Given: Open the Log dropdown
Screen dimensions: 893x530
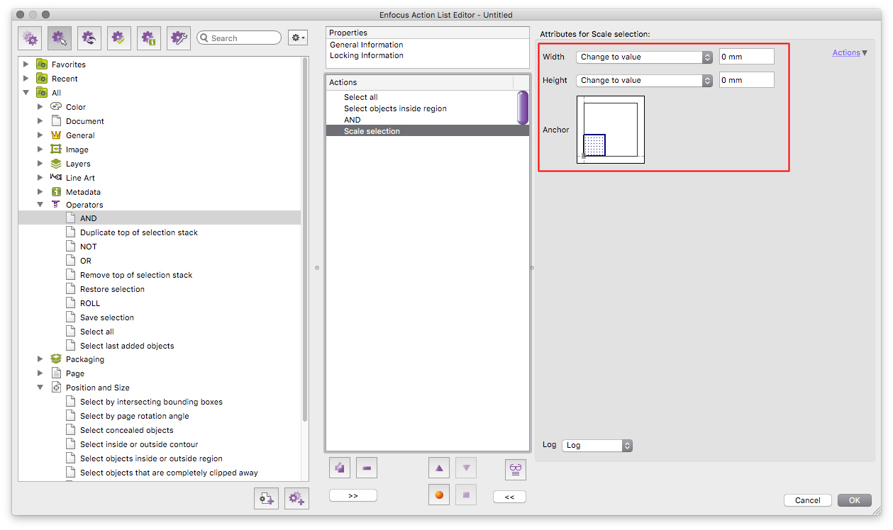Looking at the screenshot, I should pos(597,445).
